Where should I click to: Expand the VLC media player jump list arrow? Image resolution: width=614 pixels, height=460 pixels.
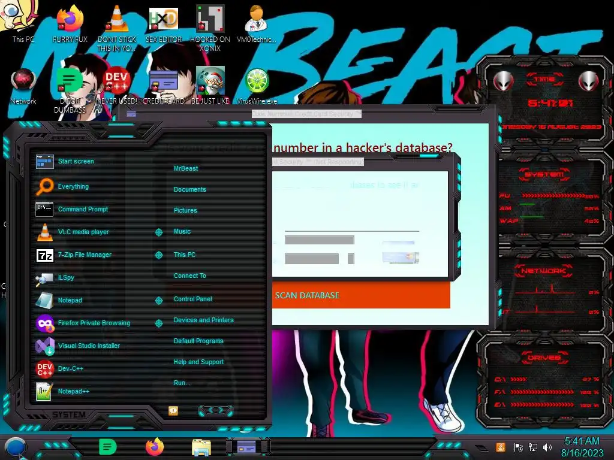point(158,232)
